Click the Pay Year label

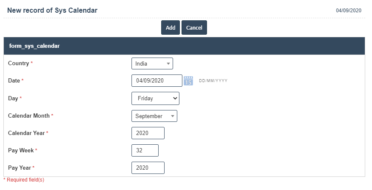tap(20, 168)
